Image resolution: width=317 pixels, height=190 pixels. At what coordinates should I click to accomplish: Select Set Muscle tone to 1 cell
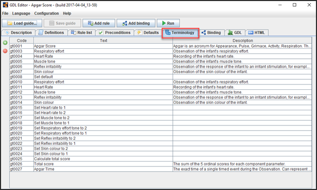[103, 123]
